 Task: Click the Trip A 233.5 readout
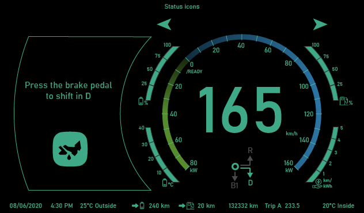282,206
